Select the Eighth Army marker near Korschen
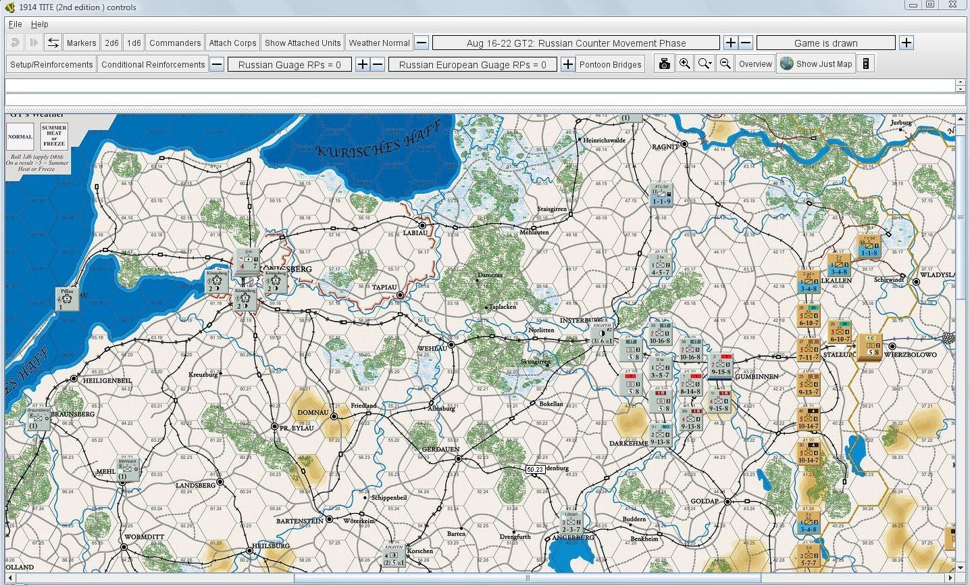The image size is (970, 586). pyautogui.click(x=394, y=556)
